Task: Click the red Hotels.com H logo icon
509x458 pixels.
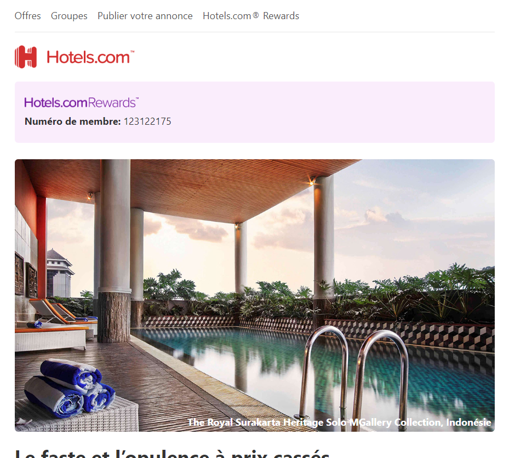Action: pyautogui.click(x=26, y=57)
